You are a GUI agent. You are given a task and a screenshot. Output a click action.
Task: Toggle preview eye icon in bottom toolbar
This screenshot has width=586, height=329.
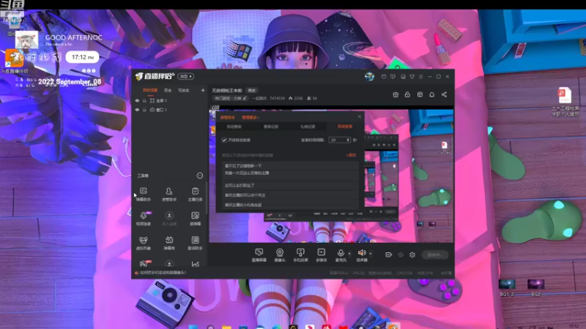click(x=401, y=254)
